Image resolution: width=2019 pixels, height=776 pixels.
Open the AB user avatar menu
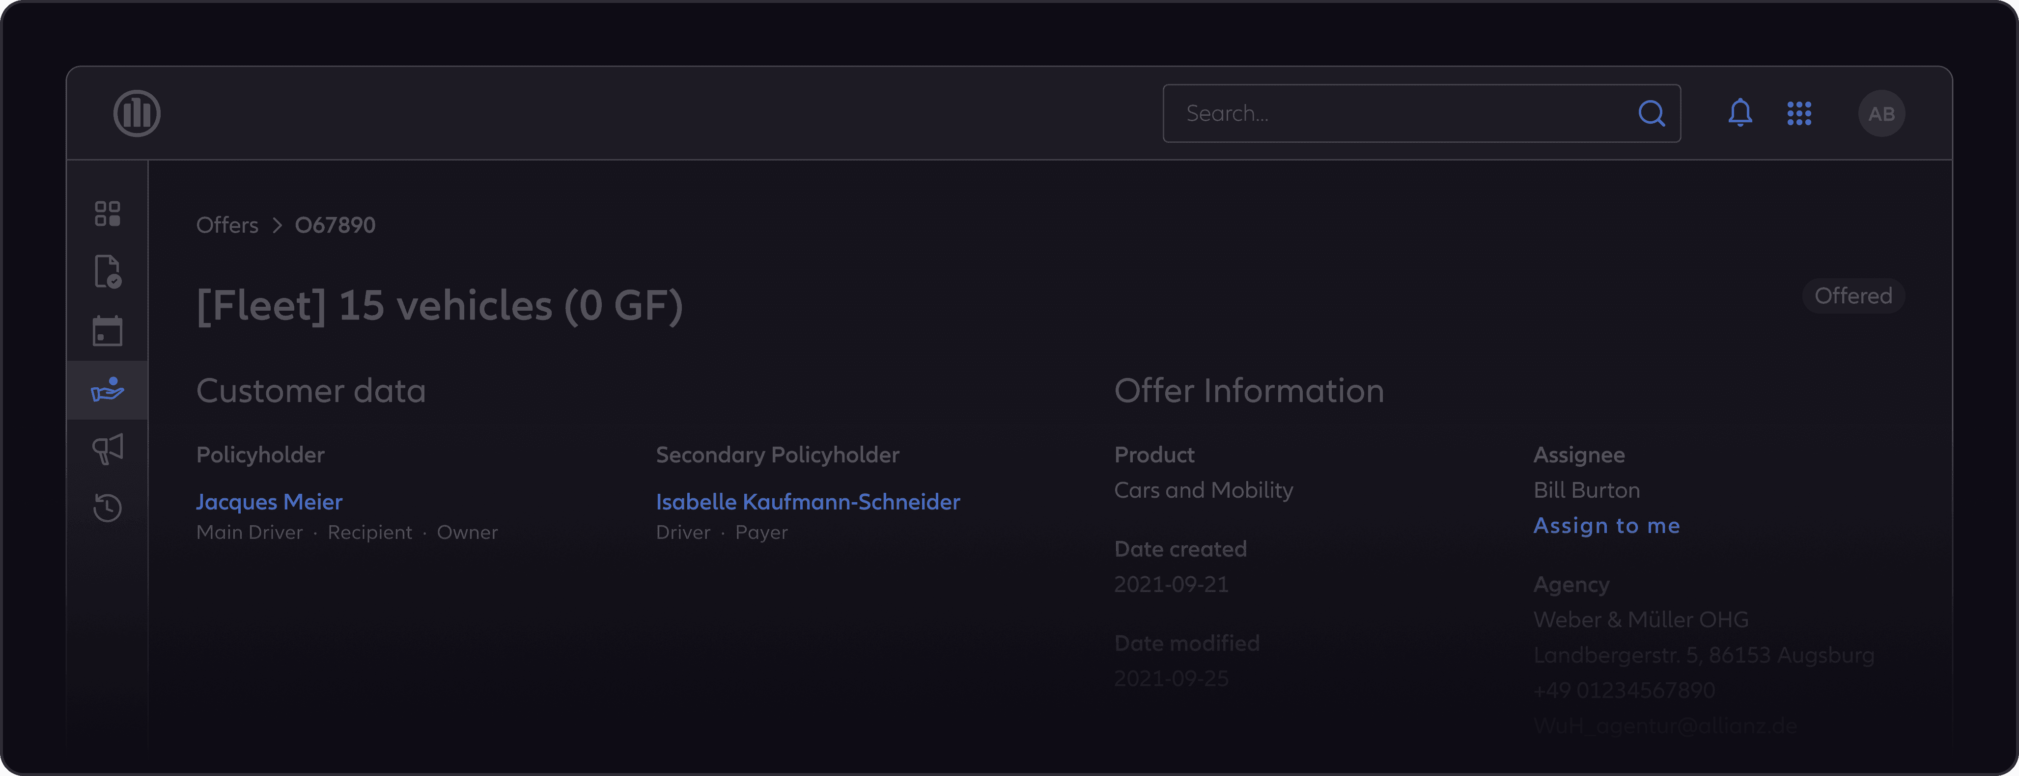(x=1881, y=113)
